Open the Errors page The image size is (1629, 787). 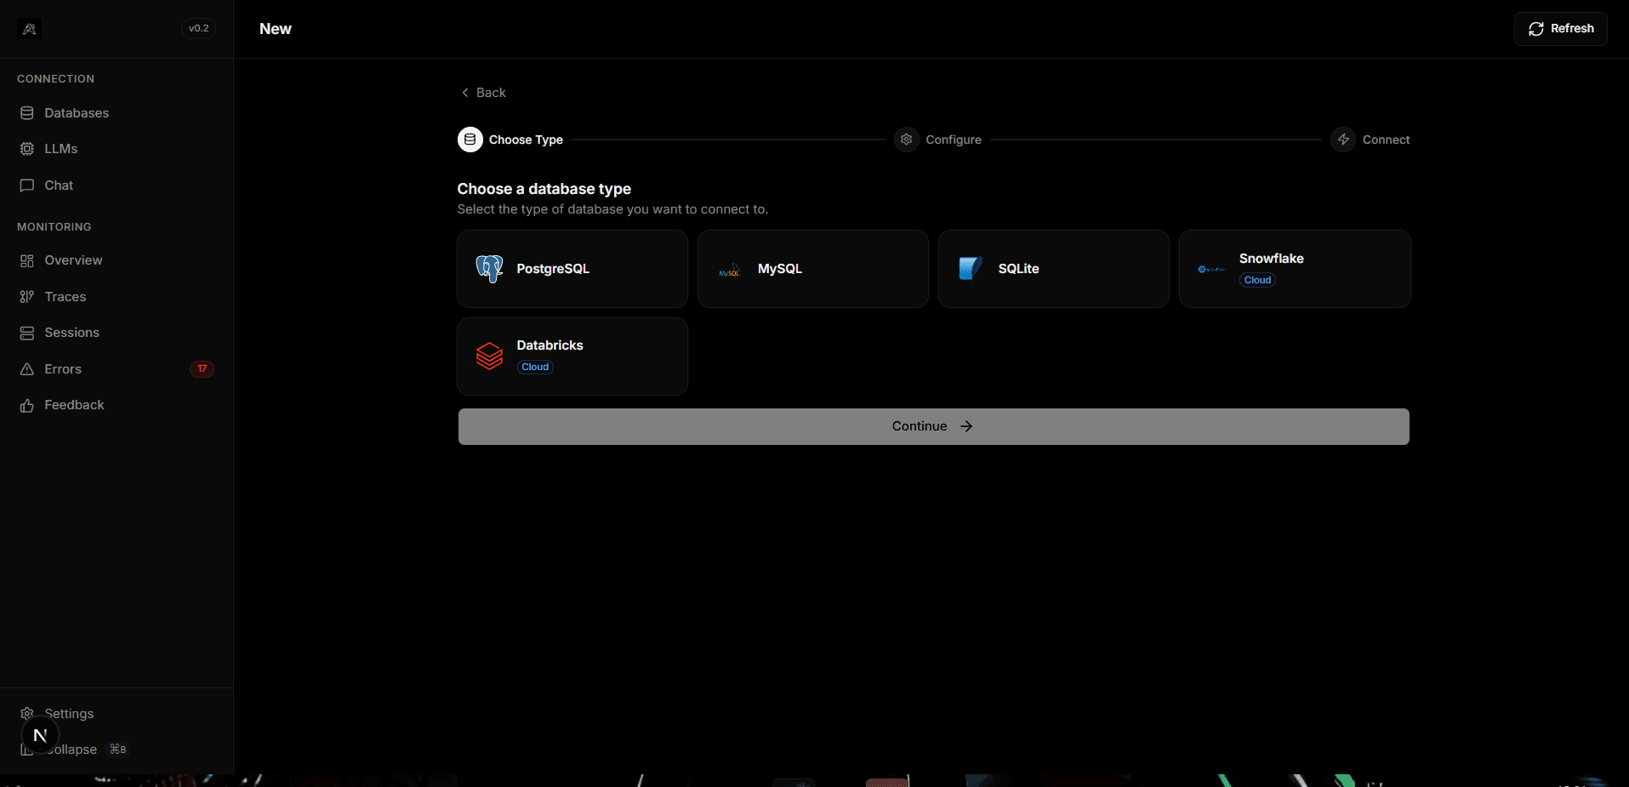[117, 369]
